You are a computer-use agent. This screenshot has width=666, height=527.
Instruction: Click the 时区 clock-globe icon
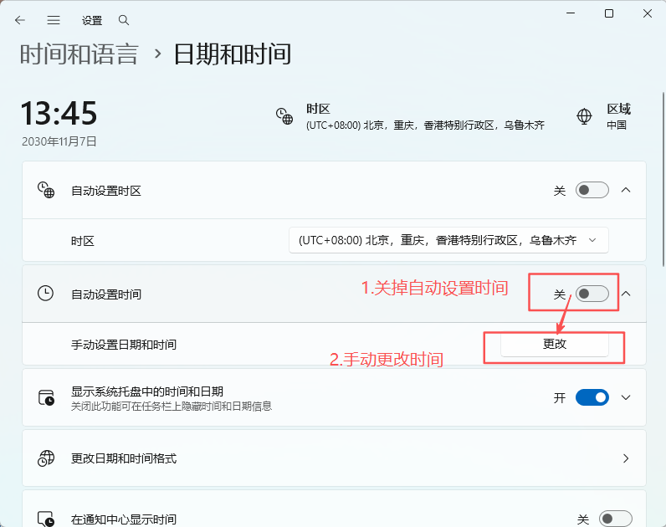coord(284,116)
